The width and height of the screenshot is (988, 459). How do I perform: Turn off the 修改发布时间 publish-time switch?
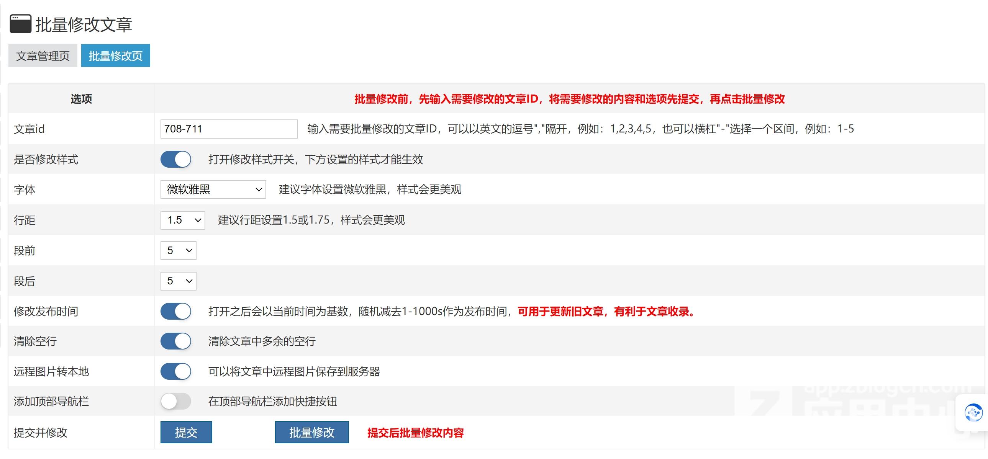[x=176, y=311]
